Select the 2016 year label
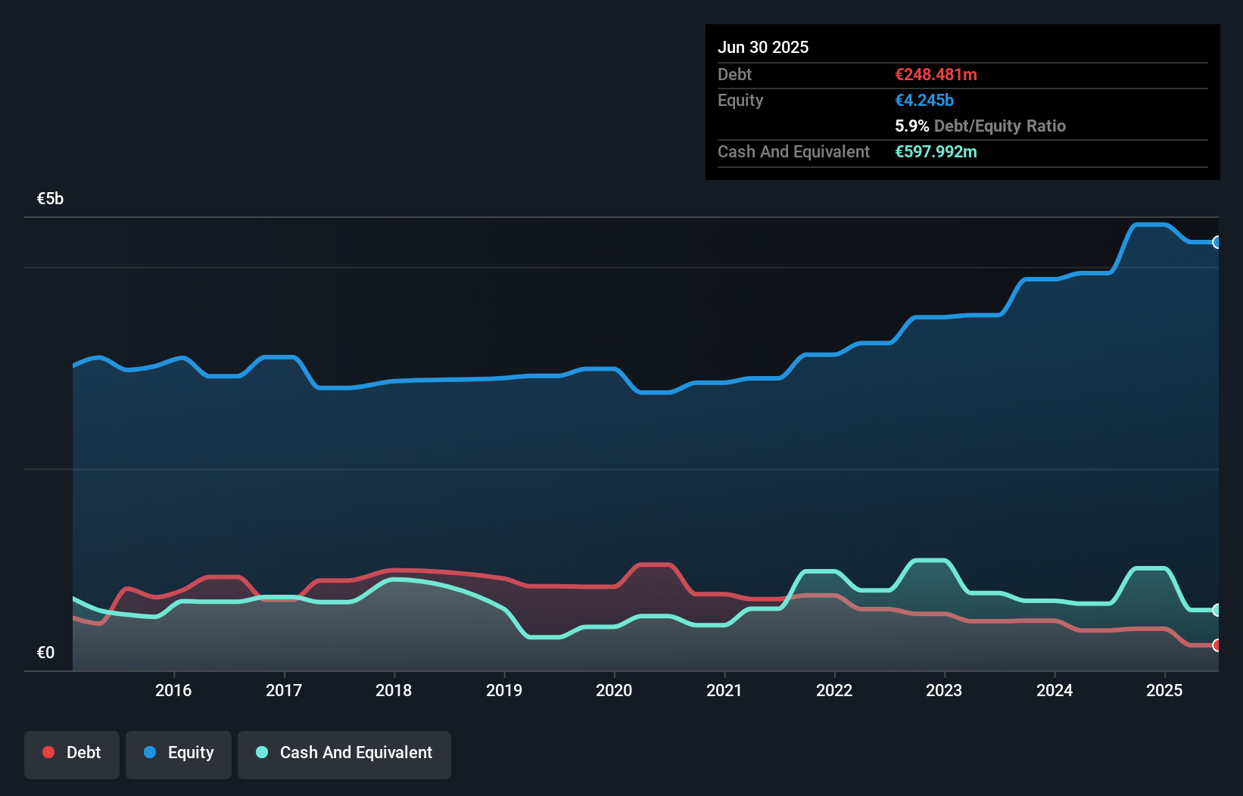1243x796 pixels. click(x=174, y=691)
